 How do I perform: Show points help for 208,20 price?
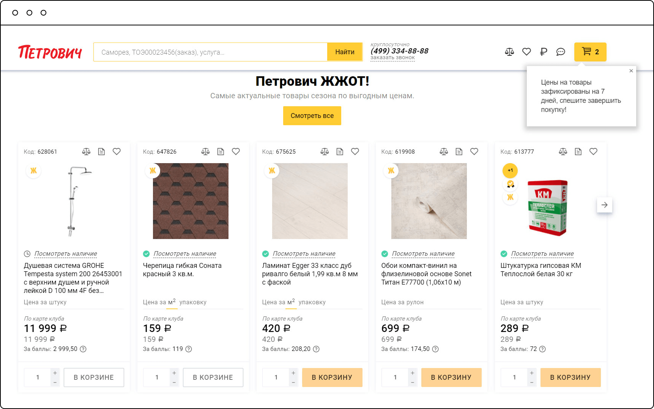point(316,349)
